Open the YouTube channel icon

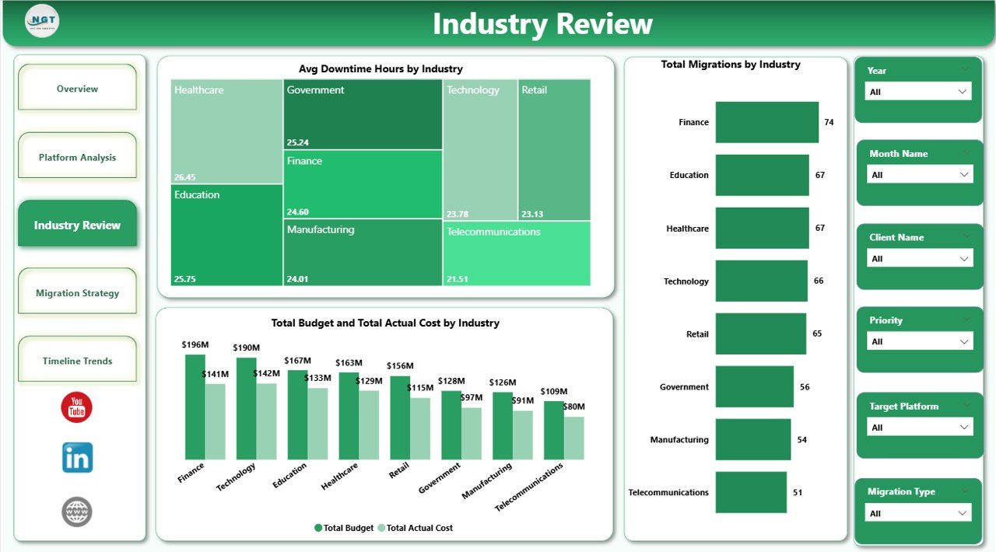point(76,407)
